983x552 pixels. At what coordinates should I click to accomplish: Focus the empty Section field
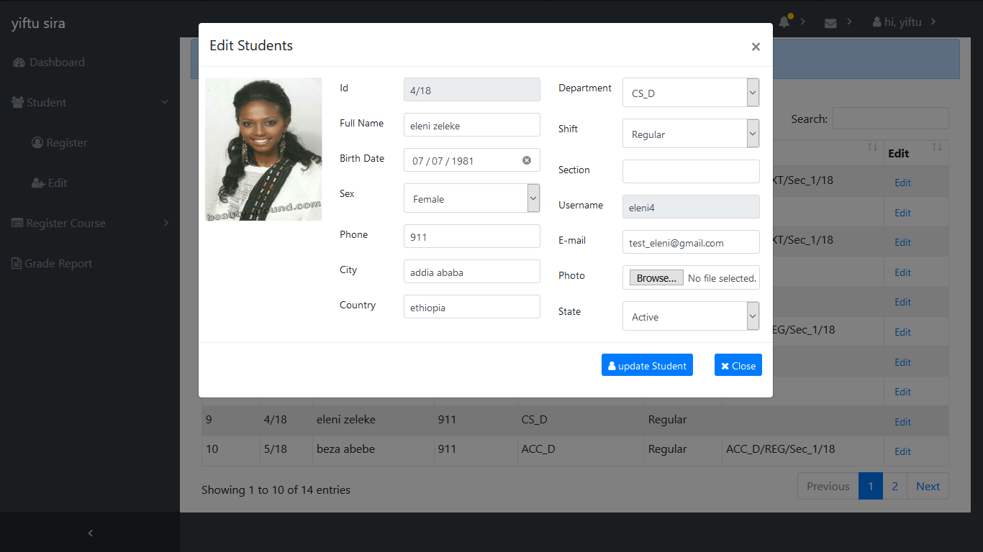tap(690, 171)
